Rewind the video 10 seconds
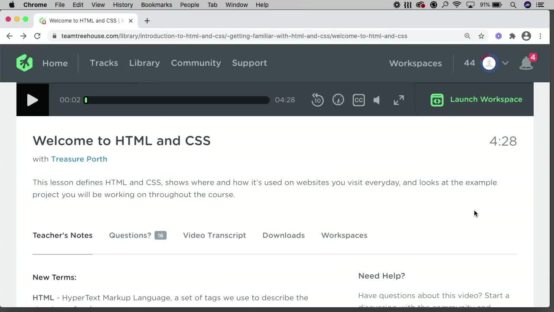Viewport: 554px width, 312px height. click(317, 100)
